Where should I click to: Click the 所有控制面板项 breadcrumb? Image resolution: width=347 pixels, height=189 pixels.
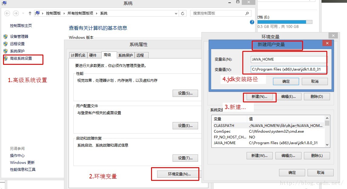tap(80, 14)
